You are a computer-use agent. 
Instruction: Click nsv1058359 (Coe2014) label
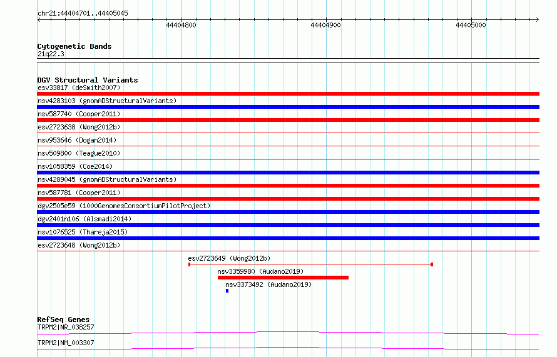point(75,166)
